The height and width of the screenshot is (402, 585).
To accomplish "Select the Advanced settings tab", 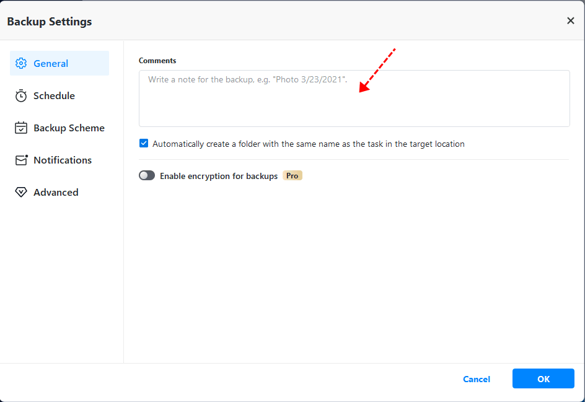I will point(56,192).
